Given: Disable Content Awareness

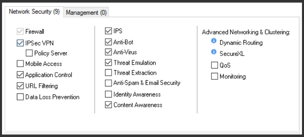Looking at the screenshot, I should point(108,105).
